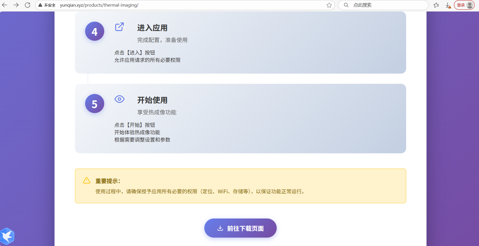Click the search magnifier icon in the search box

(346, 5)
